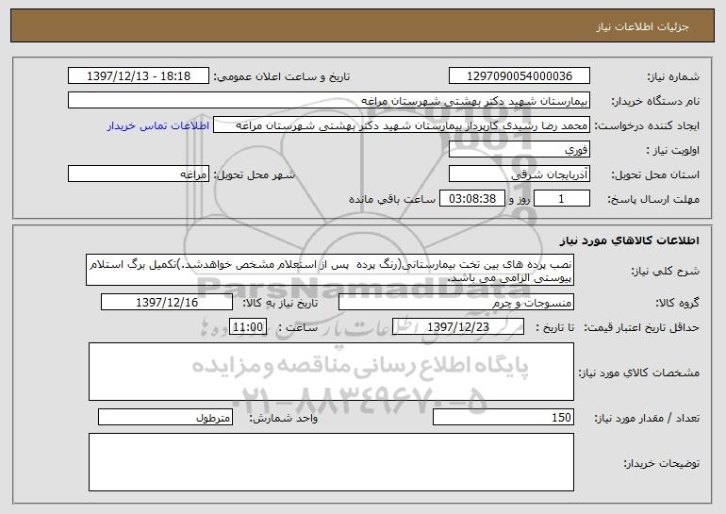Click the empty توضیحات خریدار text area

[331, 462]
